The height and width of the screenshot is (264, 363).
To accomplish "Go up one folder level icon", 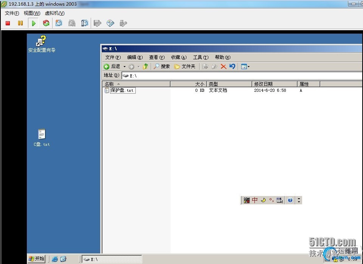I will 145,66.
